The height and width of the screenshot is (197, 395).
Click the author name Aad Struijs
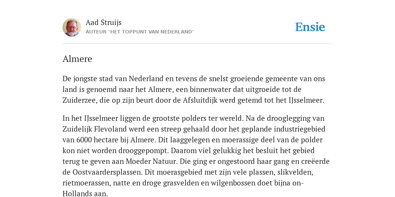103,22
